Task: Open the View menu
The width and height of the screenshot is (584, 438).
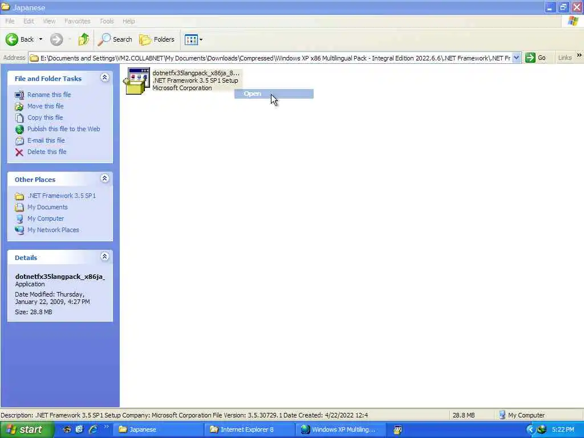Action: pyautogui.click(x=49, y=21)
